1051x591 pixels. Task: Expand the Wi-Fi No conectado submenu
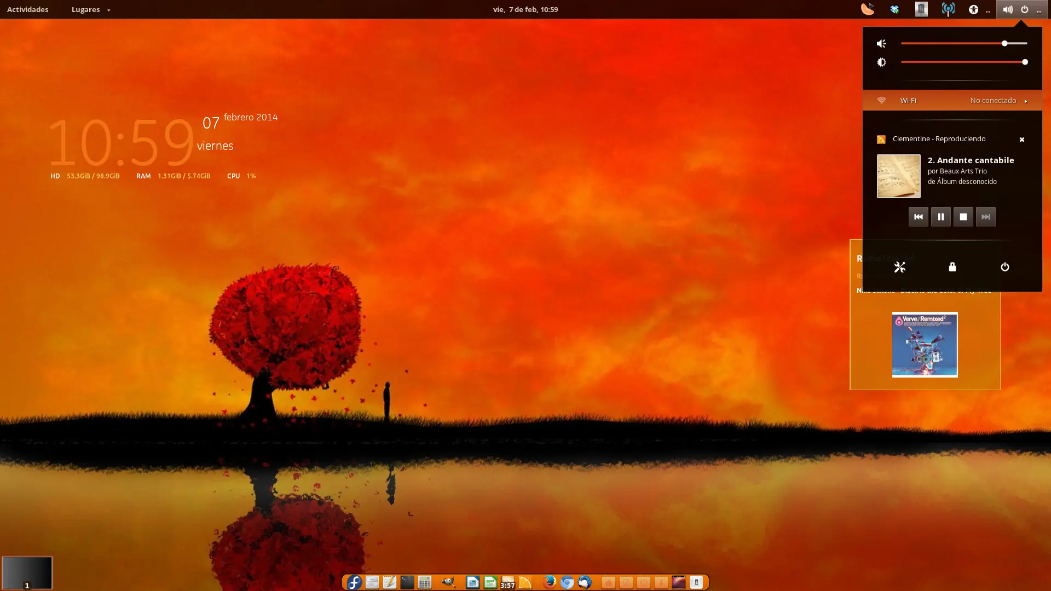(x=952, y=100)
